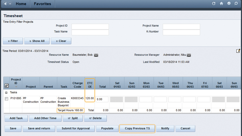Toggle the select-all checkbox in table header

pos(7,85)
